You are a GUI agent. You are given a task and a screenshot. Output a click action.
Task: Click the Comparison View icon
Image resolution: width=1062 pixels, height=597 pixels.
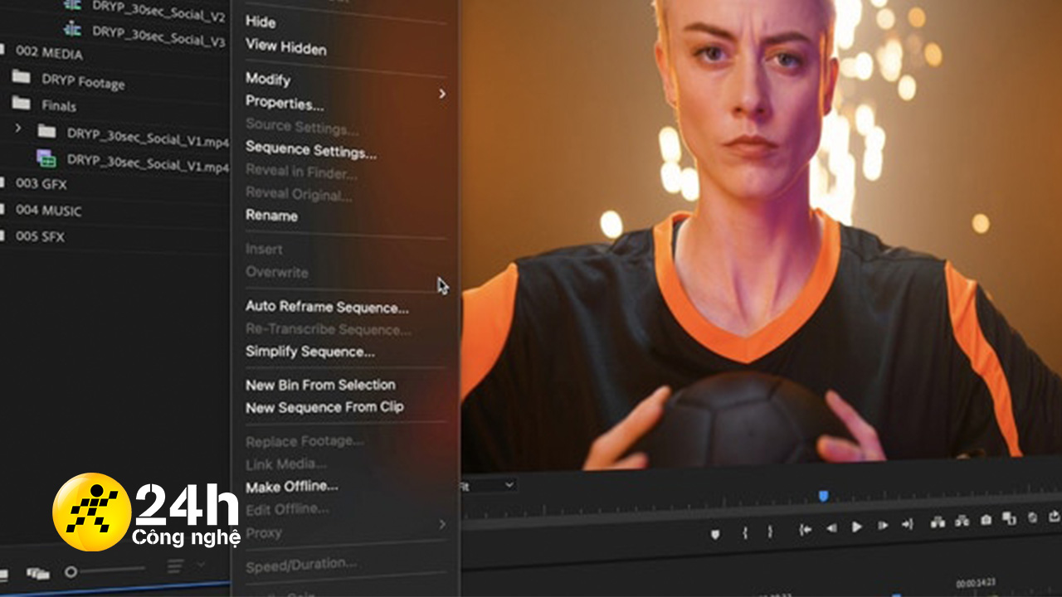[x=1009, y=518]
